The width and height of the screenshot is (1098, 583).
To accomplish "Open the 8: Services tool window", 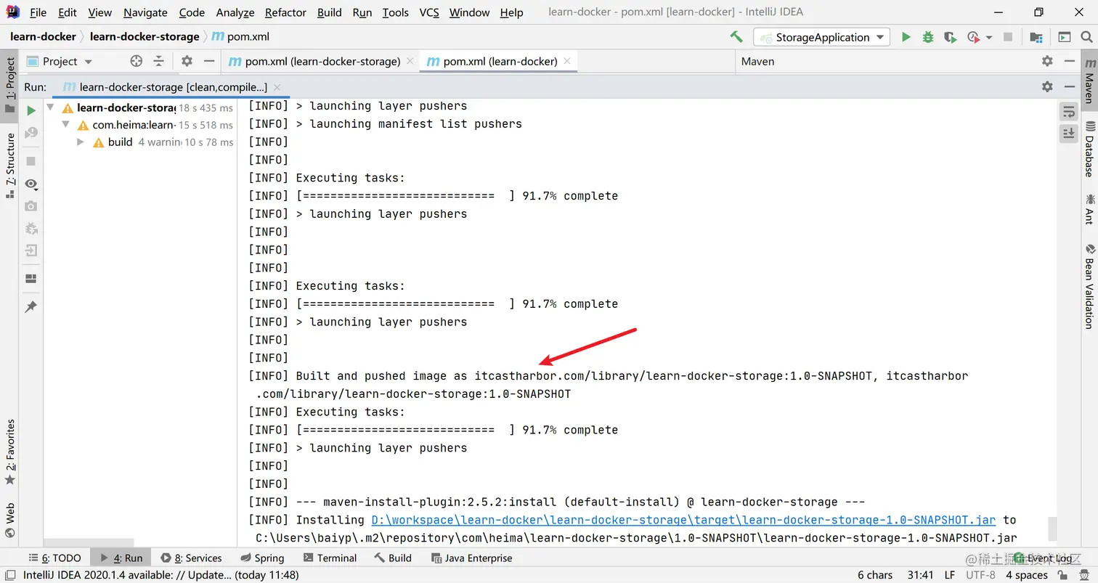I will coord(192,558).
